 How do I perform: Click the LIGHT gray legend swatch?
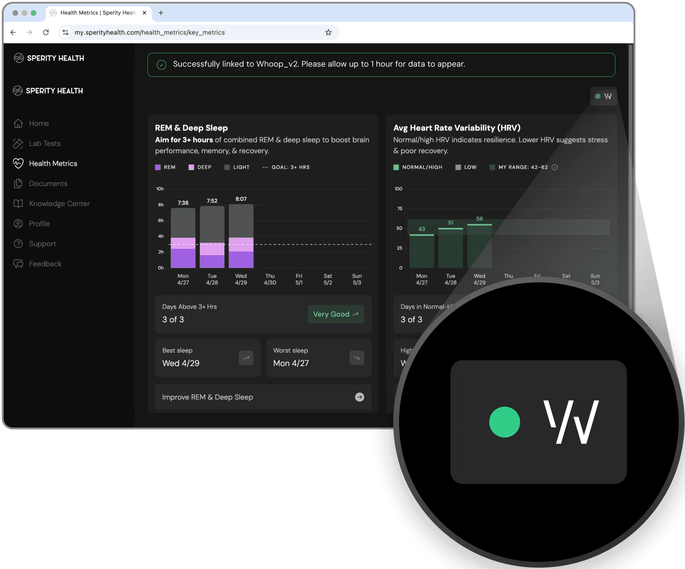(x=227, y=167)
